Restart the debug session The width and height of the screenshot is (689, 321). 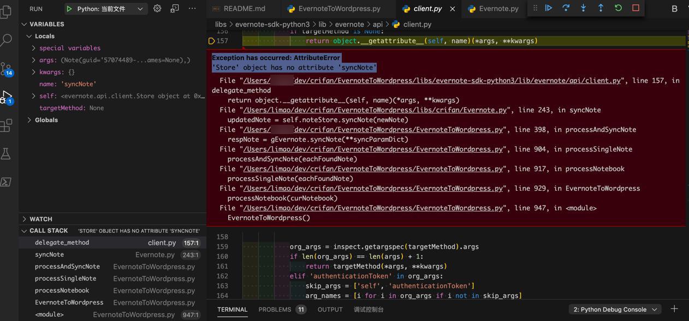click(x=619, y=8)
